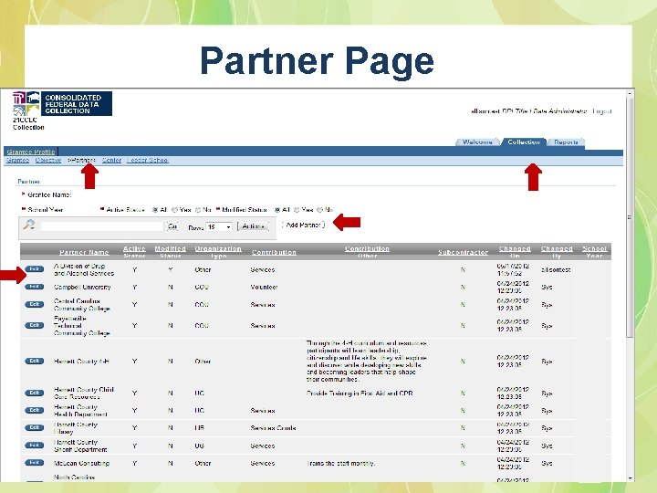Select 'All' for Active Status
The height and width of the screenshot is (493, 657).
coord(155,210)
